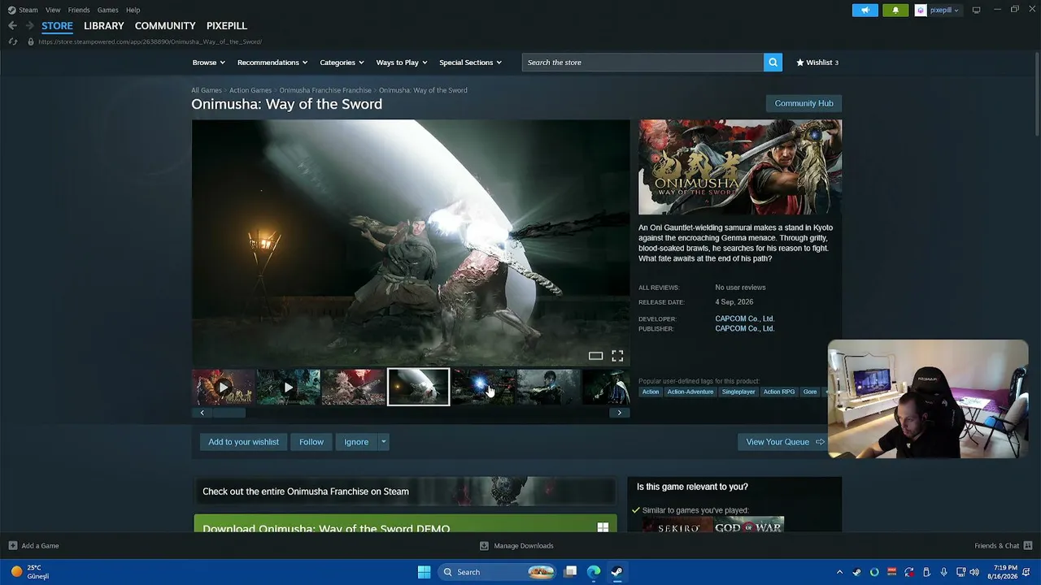The width and height of the screenshot is (1041, 585).
Task: Click the Add a Game plus icon
Action: point(12,546)
